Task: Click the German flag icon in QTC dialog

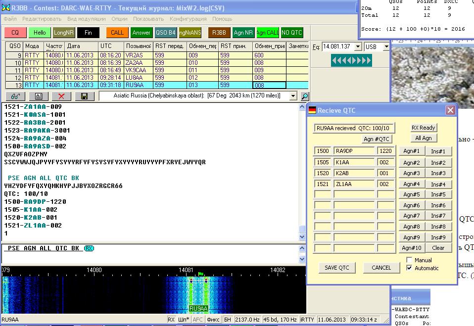Action: coord(312,110)
